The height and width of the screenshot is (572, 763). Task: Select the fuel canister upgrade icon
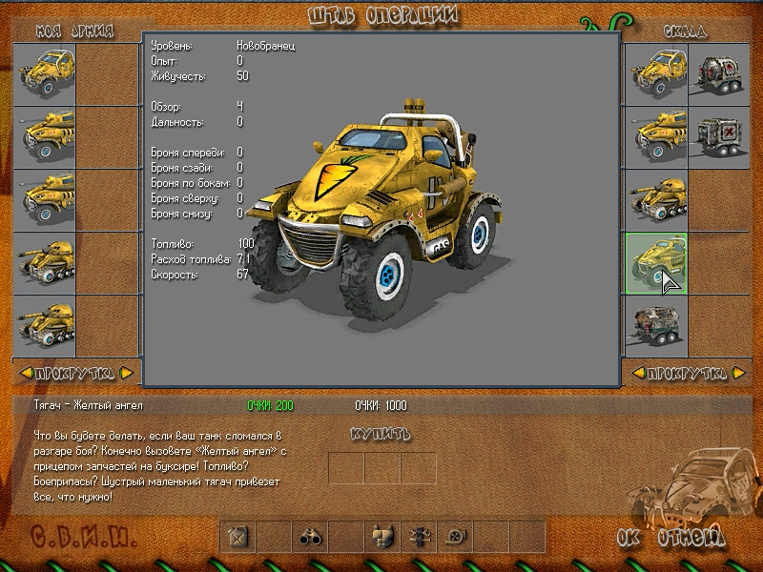(x=237, y=537)
